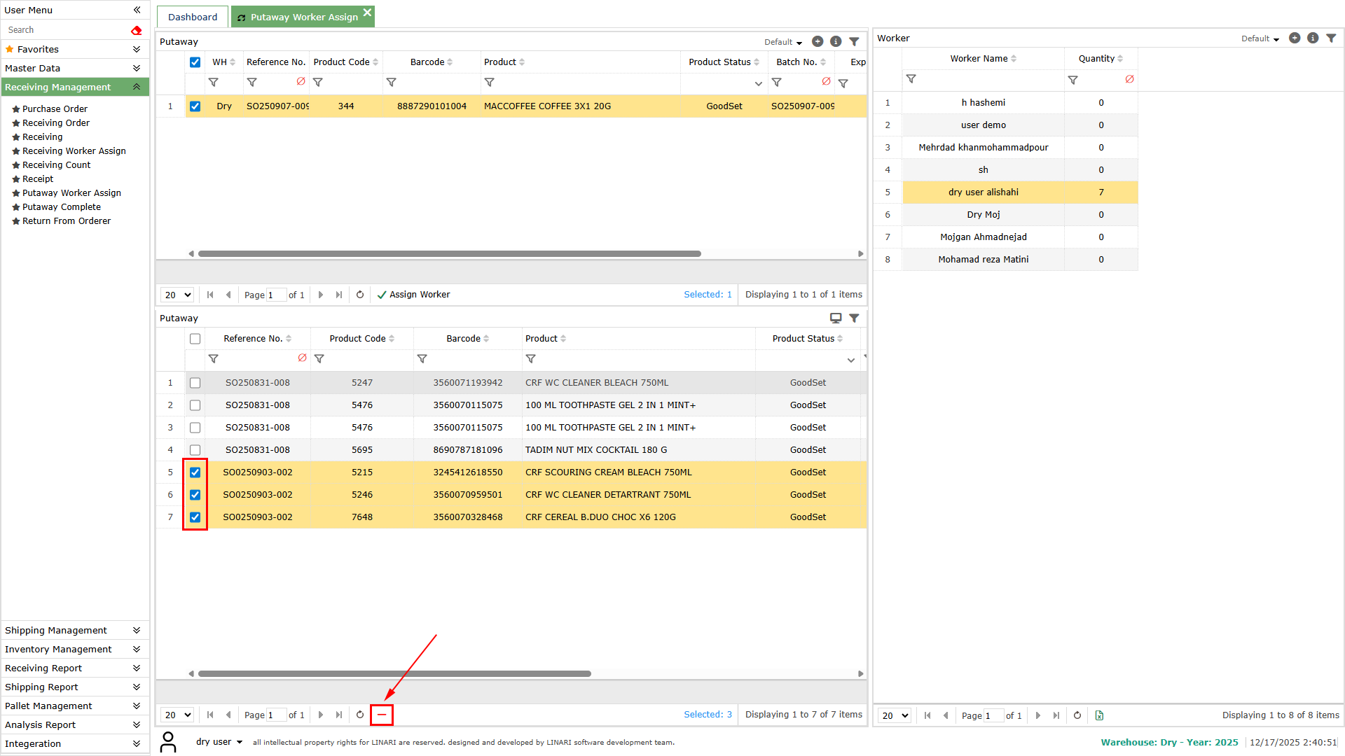
Task: Select worker Dry Moj in the Worker list
Action: (x=983, y=215)
